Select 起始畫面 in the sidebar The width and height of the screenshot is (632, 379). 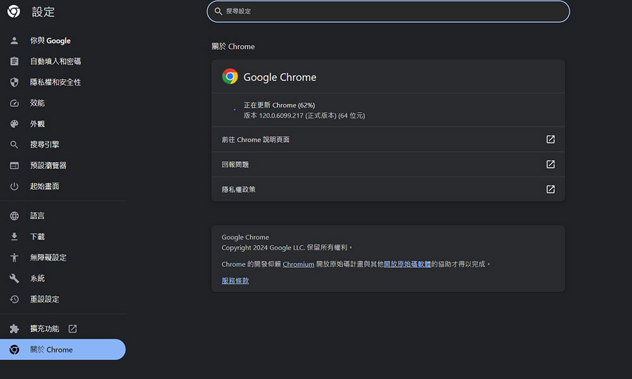pyautogui.click(x=44, y=186)
